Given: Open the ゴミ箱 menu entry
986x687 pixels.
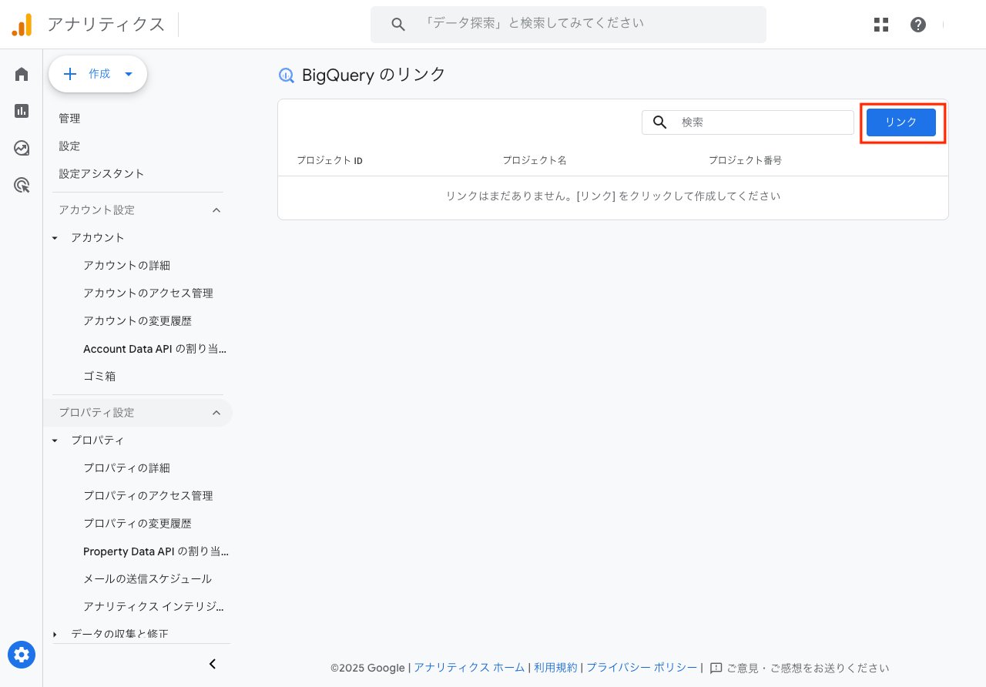Looking at the screenshot, I should pyautogui.click(x=99, y=376).
